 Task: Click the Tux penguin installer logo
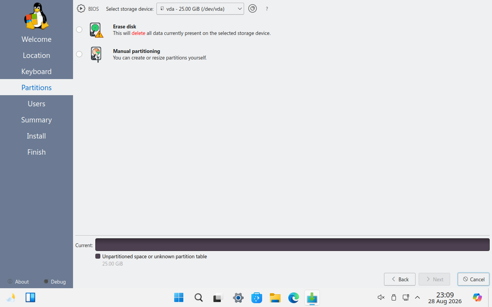[37, 16]
